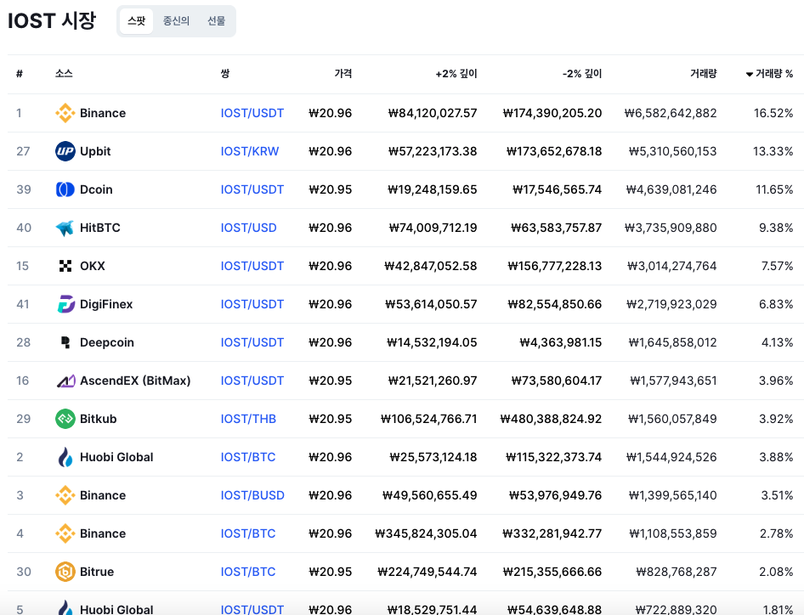
Task: Click volume percentage 11.65%
Action: point(774,189)
